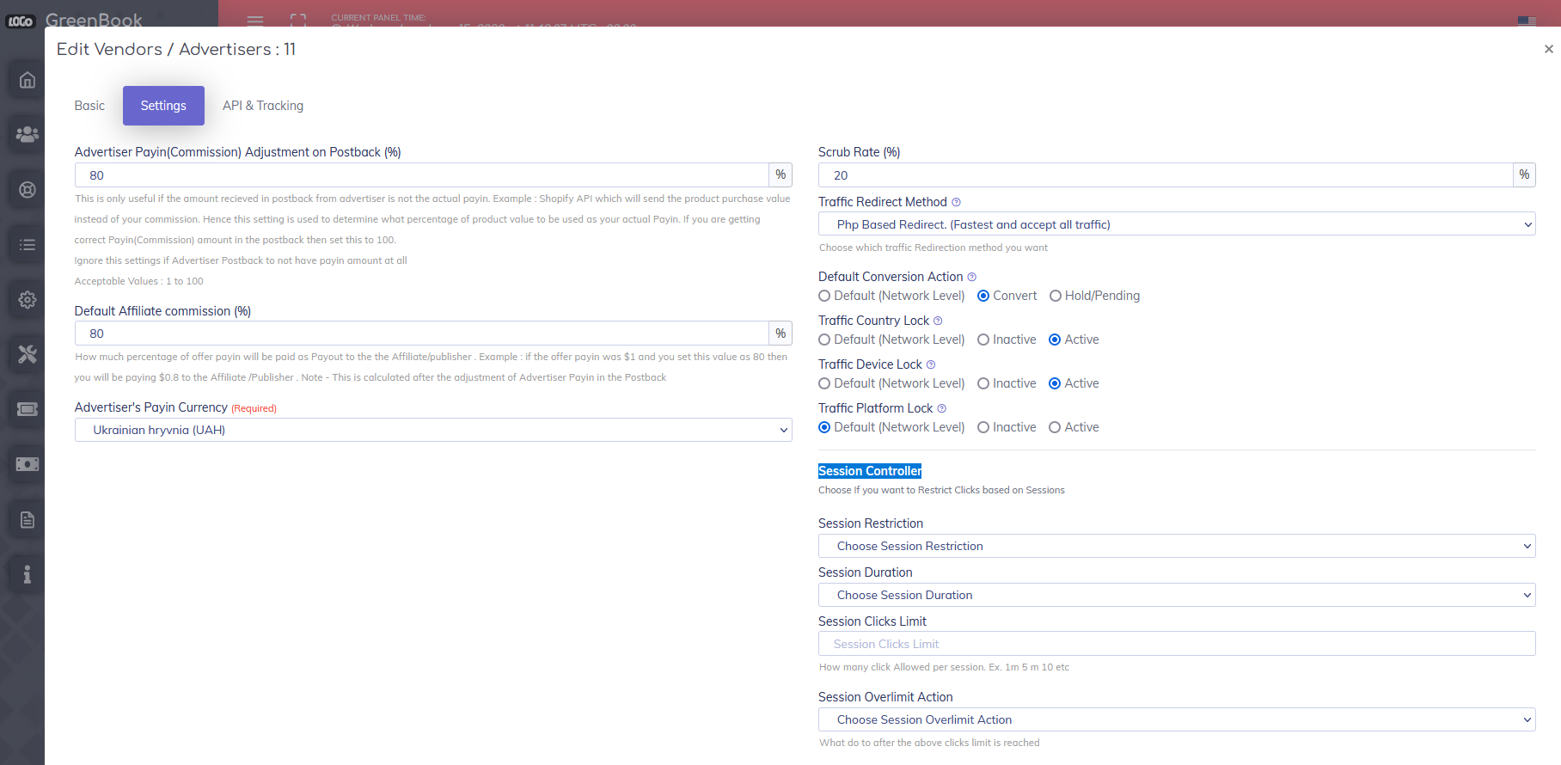Click the red (Required) label
Image resolution: width=1561 pixels, height=765 pixels.
(x=254, y=408)
